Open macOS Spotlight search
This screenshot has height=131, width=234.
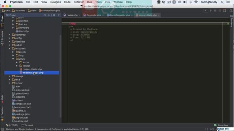pos(222,2)
